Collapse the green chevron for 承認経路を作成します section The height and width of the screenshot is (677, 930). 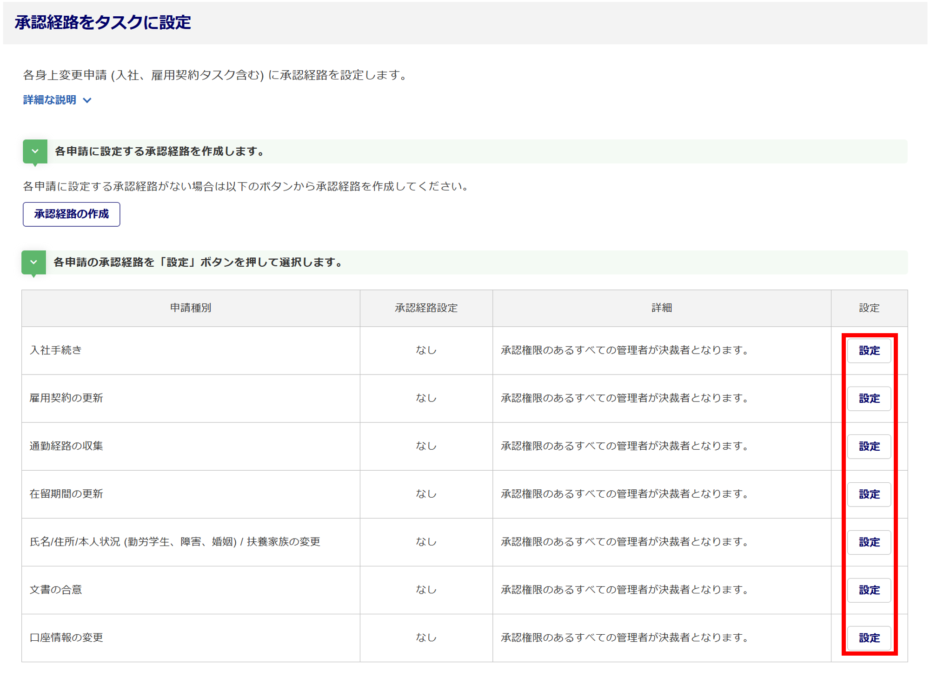pyautogui.click(x=35, y=151)
